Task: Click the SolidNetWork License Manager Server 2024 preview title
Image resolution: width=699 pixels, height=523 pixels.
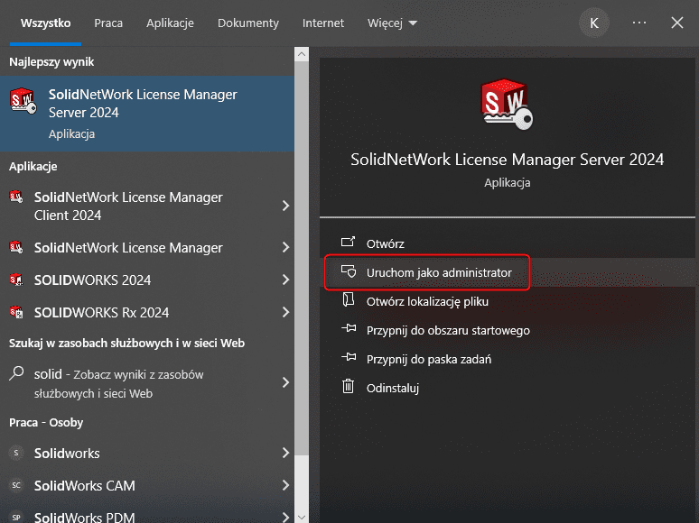Action: [507, 160]
